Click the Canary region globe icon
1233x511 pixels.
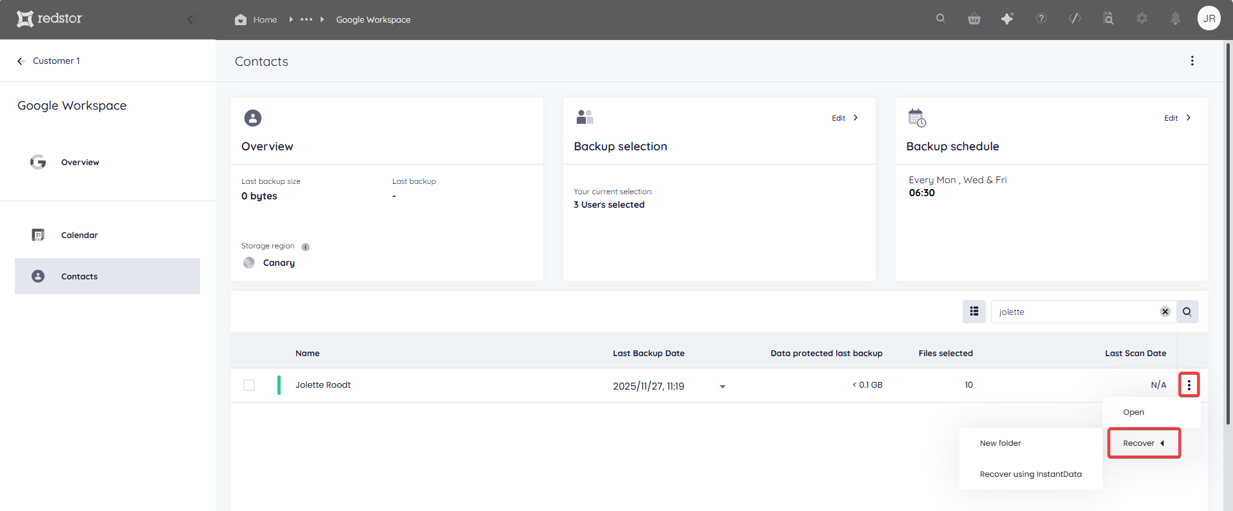[249, 263]
